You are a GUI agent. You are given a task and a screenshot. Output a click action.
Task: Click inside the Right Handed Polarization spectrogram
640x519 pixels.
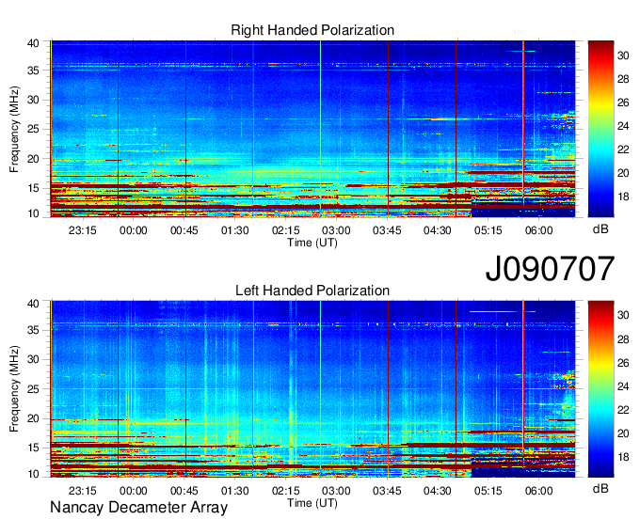312,129
